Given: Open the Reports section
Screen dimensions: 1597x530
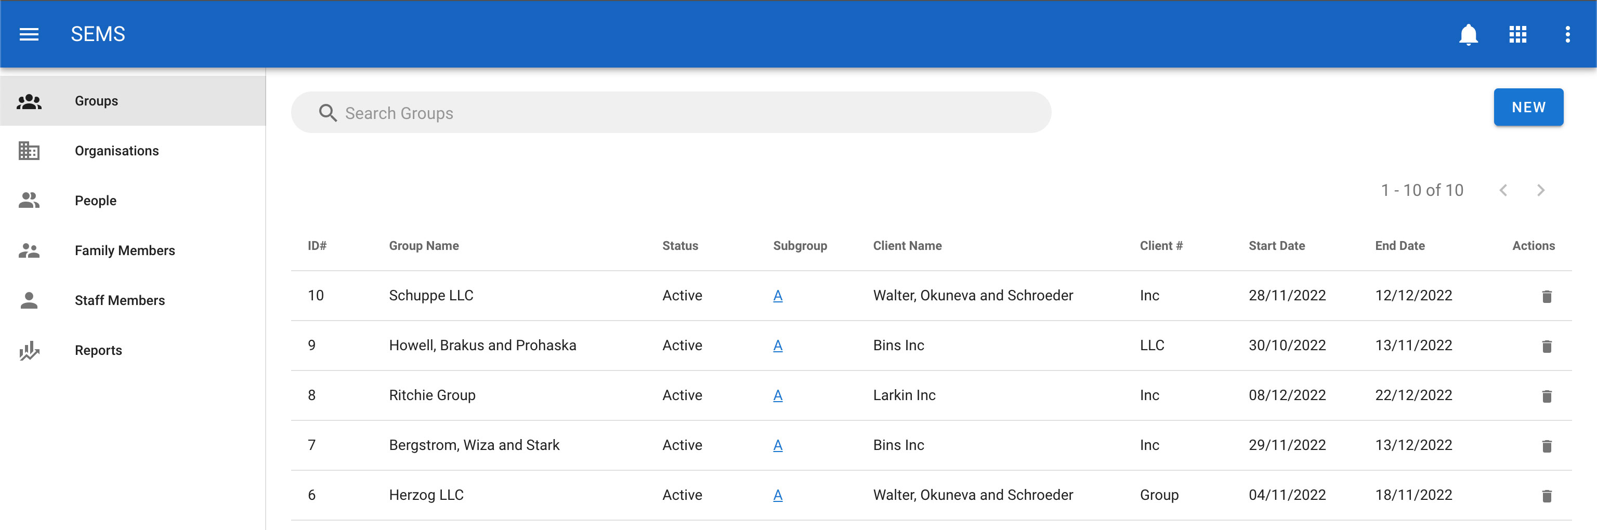Looking at the screenshot, I should coord(98,350).
